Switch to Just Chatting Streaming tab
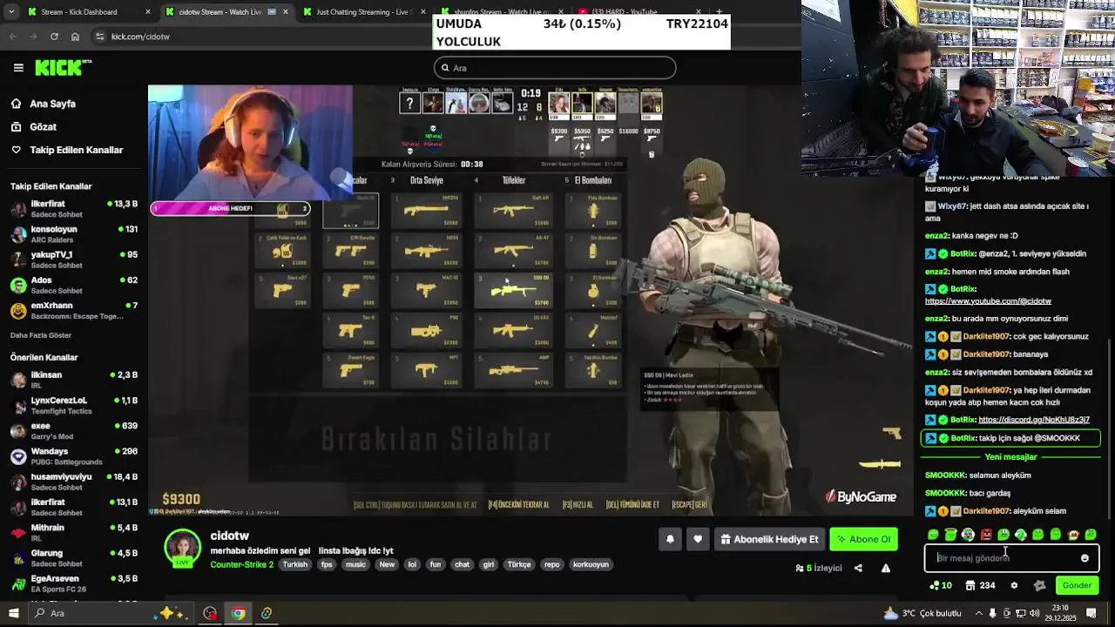This screenshot has width=1115, height=627. tap(362, 12)
